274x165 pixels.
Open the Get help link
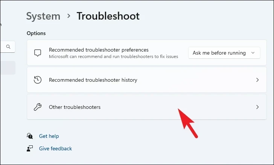click(x=49, y=136)
